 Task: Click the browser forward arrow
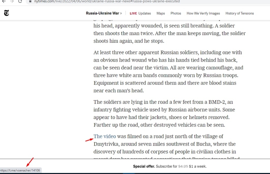(12, 1)
